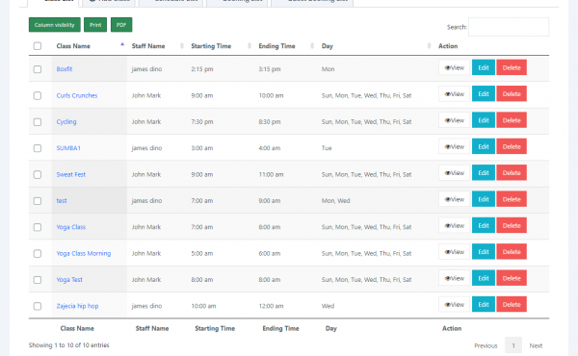Image resolution: width=578 pixels, height=356 pixels.
Task: Sort by Day column
Action: click(x=376, y=46)
